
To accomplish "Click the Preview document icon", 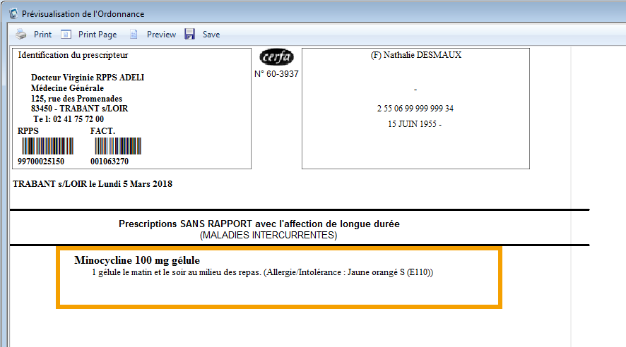I will pos(134,34).
